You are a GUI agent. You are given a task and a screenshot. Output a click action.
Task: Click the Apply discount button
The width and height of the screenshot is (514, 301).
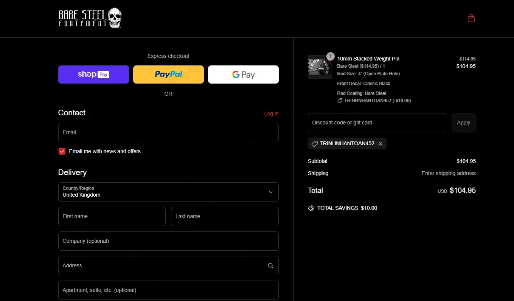click(464, 123)
